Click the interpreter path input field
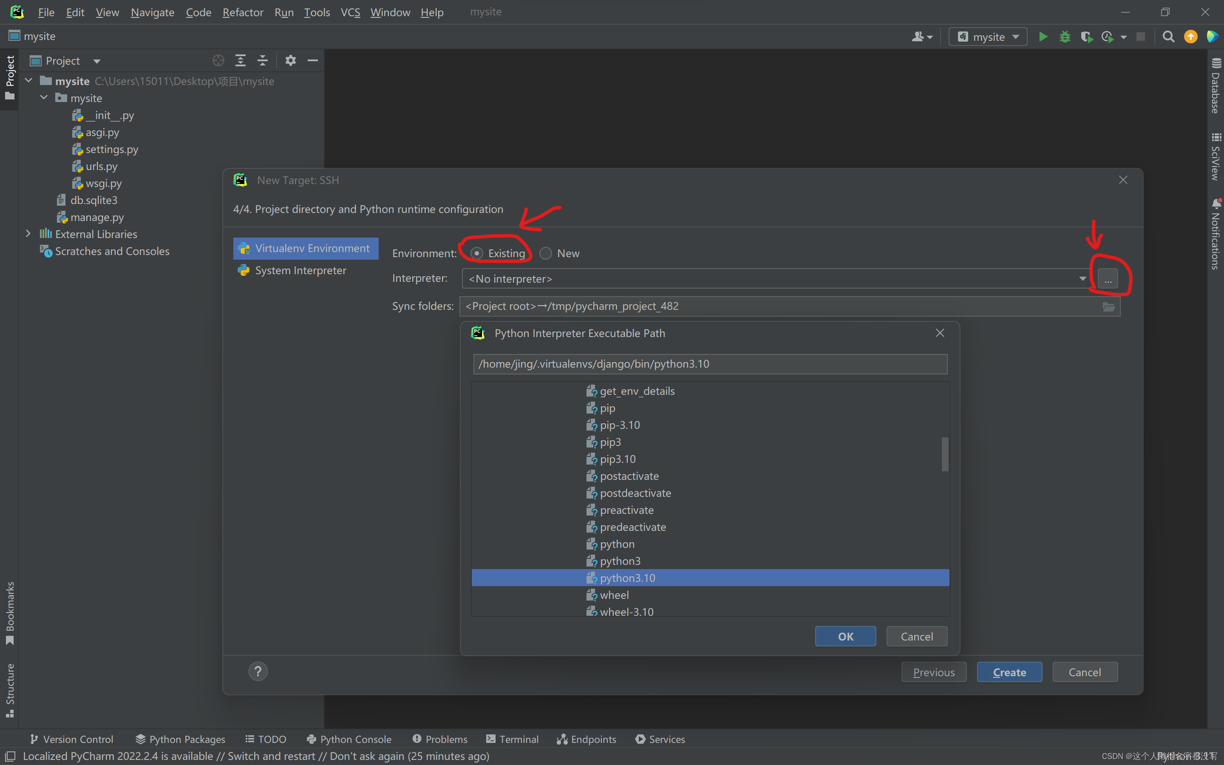This screenshot has height=765, width=1224. coord(710,363)
